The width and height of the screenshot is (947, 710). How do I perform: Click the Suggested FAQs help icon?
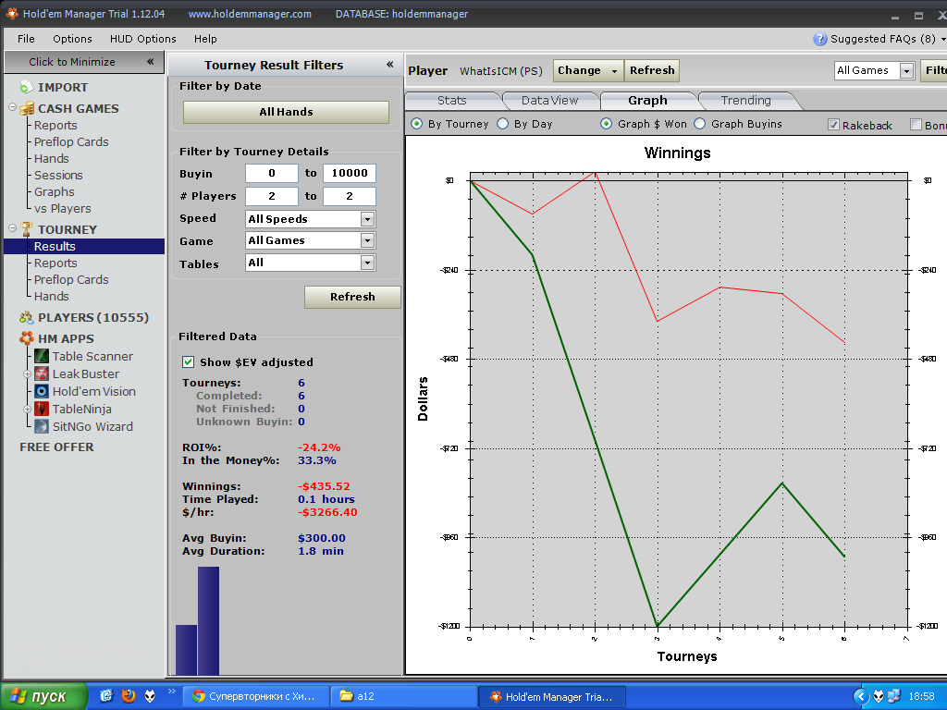click(x=819, y=39)
